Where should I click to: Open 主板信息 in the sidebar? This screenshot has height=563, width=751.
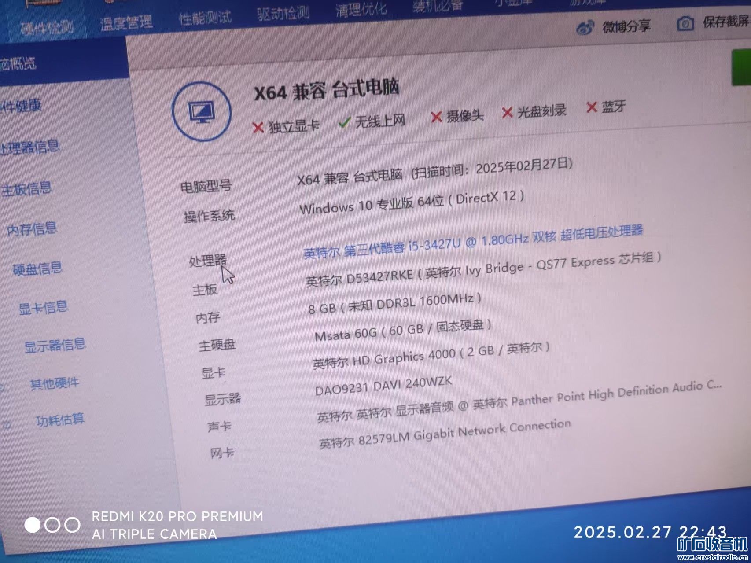[26, 189]
